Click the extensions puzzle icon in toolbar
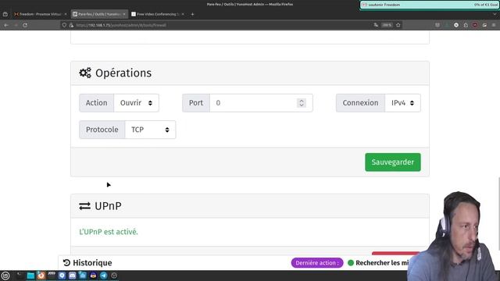The width and height of the screenshot is (500, 281). coord(466,25)
